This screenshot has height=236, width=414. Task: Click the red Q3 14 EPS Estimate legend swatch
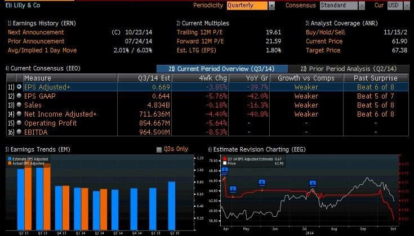click(225, 159)
